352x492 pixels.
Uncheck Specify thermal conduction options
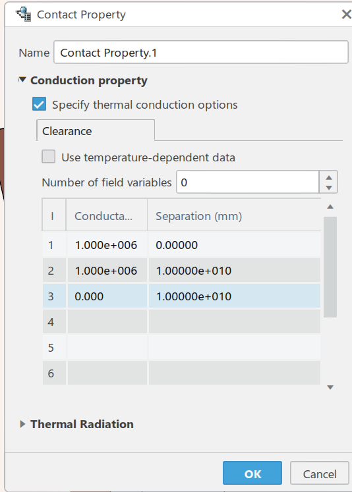pyautogui.click(x=40, y=104)
